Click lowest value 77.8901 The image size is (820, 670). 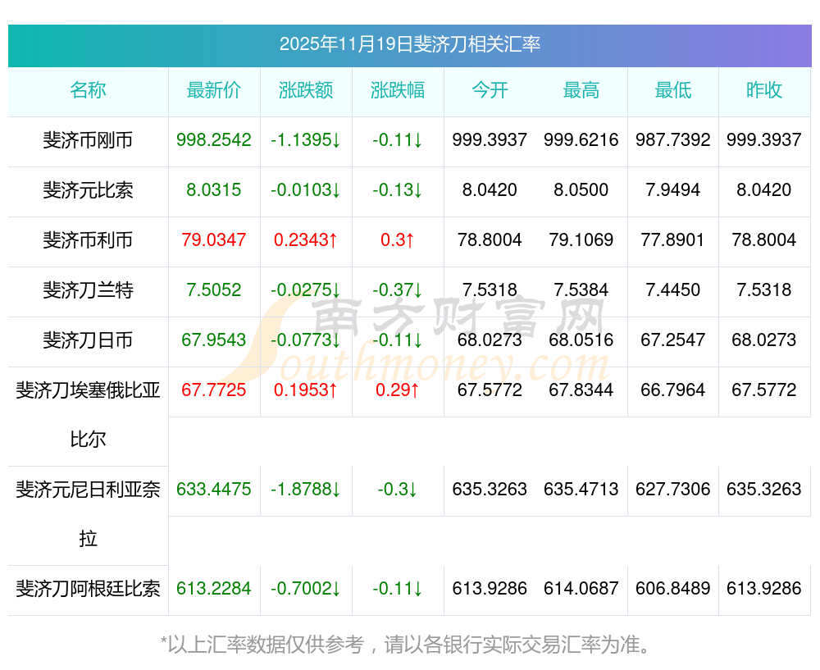coord(673,240)
